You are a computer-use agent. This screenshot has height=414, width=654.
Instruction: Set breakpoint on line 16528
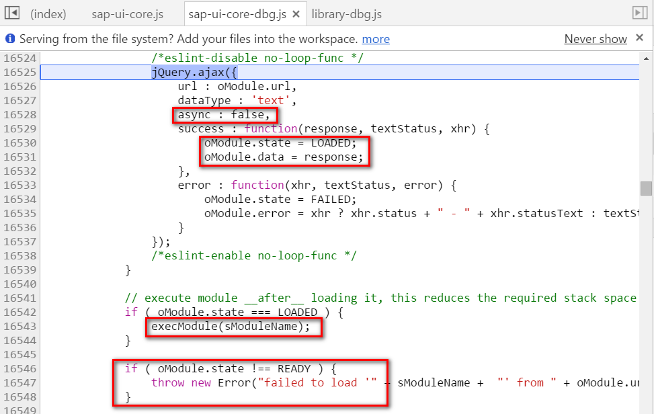(20, 115)
